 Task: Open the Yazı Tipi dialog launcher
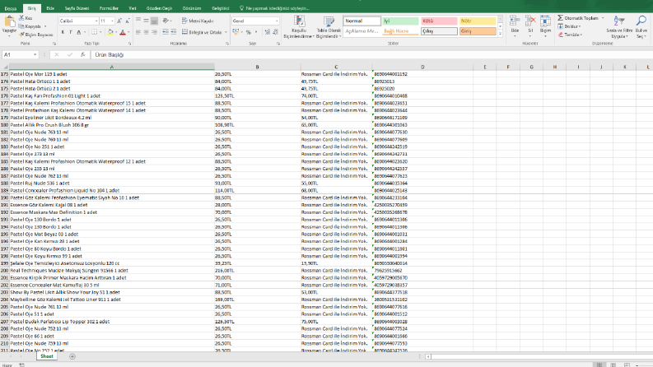[130, 44]
